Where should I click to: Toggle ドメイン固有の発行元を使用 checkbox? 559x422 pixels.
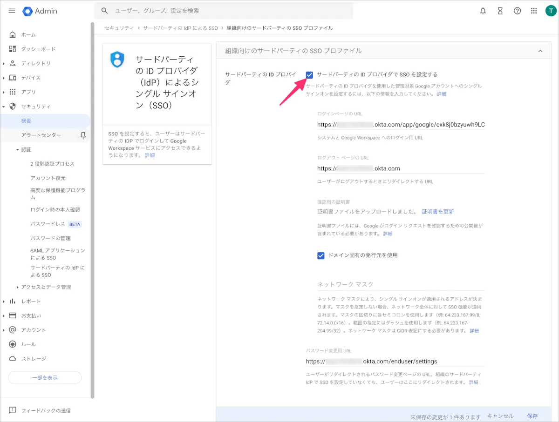320,255
